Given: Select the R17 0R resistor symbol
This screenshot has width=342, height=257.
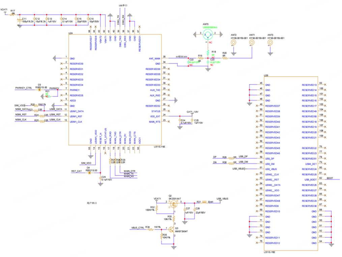Looking at the screenshot, I should [x=13, y=15].
